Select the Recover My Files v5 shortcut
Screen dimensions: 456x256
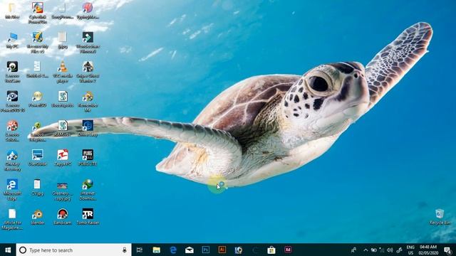click(x=38, y=43)
